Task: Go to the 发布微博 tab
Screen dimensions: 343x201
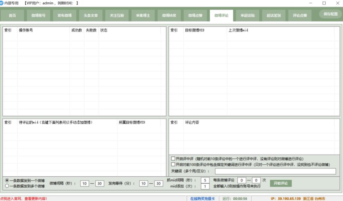Action: coord(64,15)
